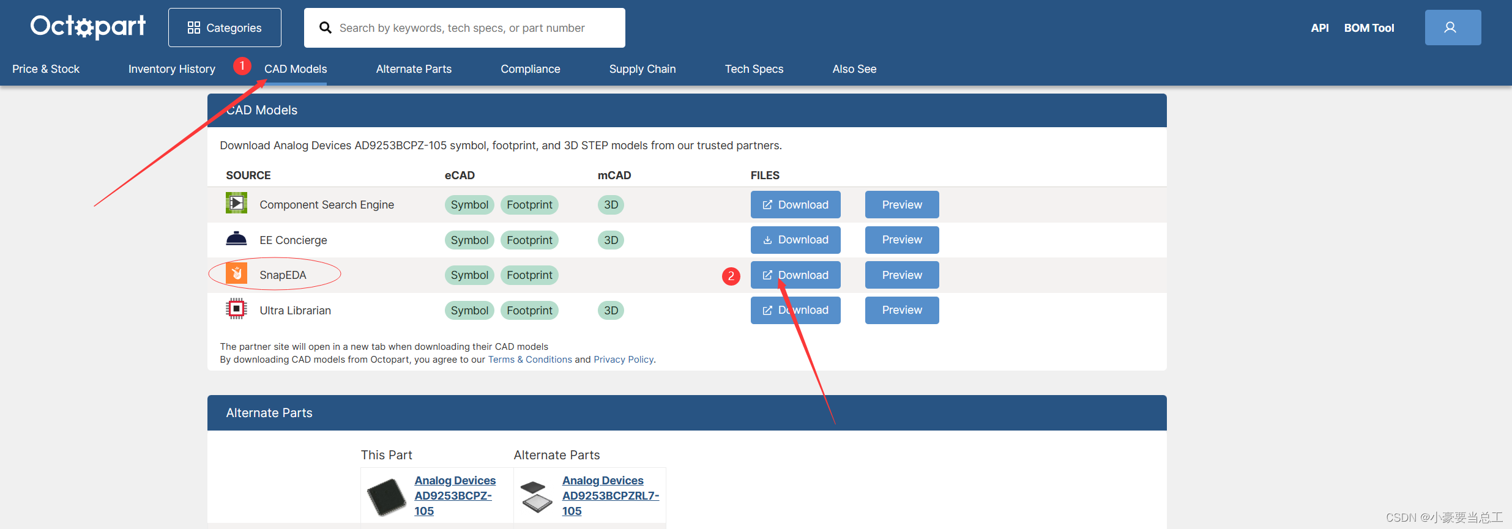Click the Component Search Engine logo icon

pos(236,203)
